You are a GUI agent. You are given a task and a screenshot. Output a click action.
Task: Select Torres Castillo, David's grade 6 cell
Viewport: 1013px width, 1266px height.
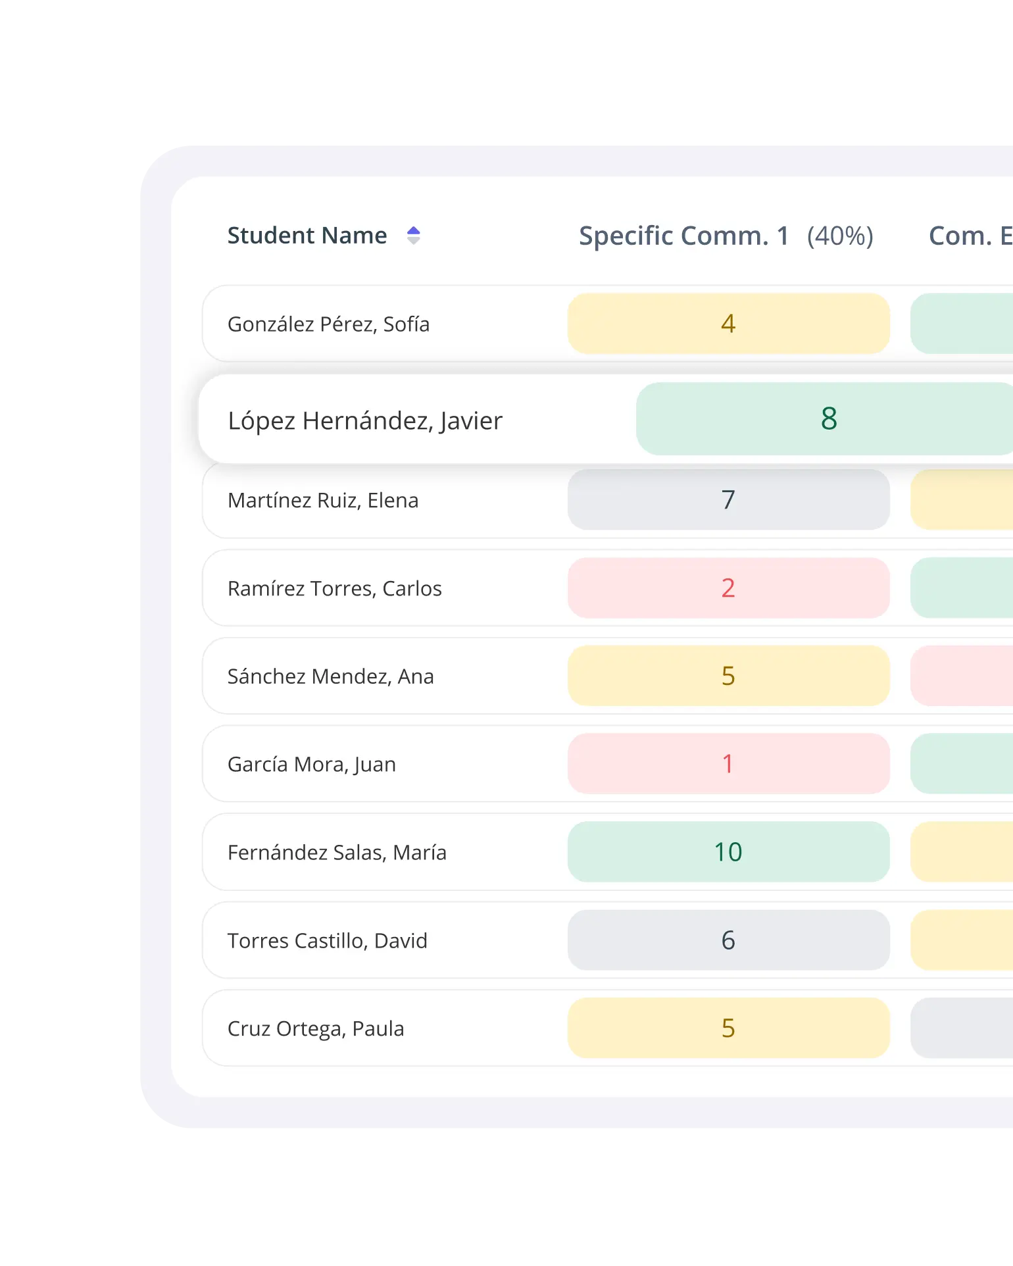[x=728, y=940]
